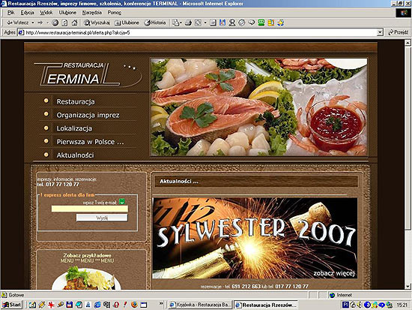Click the last toolbar icon on the right
Screen dimensions: 412x310
pos(281,23)
